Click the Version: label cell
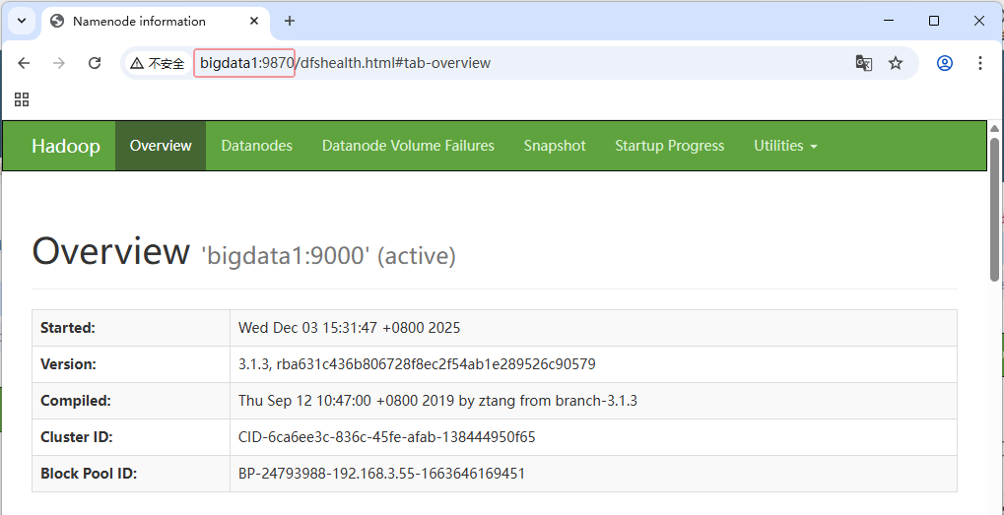 [x=131, y=364]
